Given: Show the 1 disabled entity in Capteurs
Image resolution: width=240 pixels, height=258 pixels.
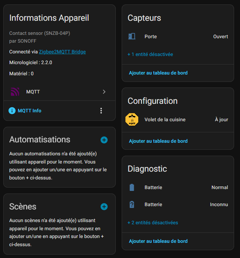Looking at the screenshot, I should tap(150, 54).
